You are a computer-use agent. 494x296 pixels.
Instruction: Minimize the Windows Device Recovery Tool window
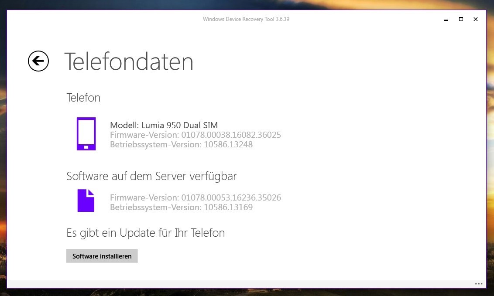tap(446, 20)
